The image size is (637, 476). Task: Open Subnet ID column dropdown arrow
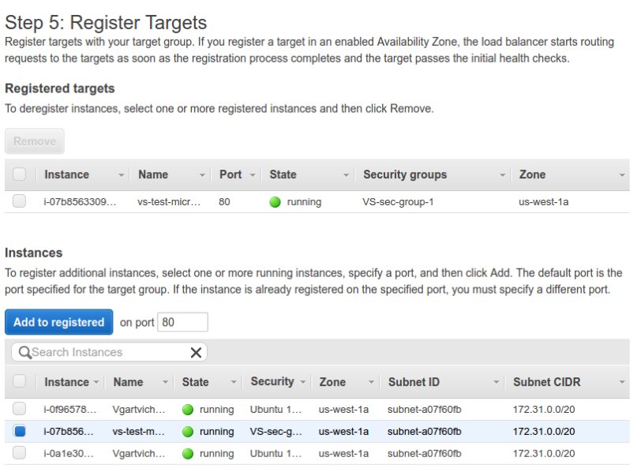(496, 383)
